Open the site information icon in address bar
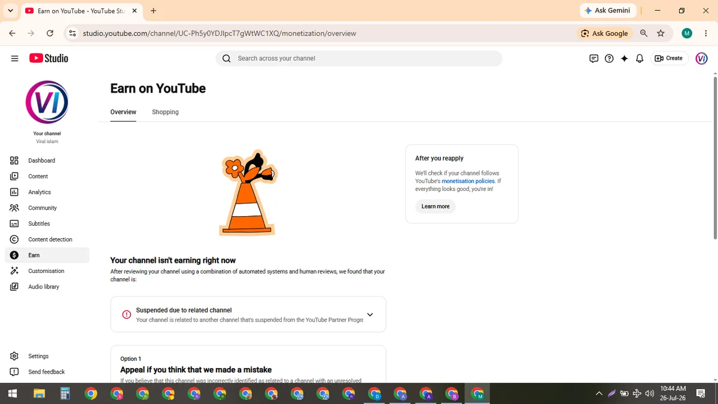This screenshot has height=404, width=718. click(x=72, y=34)
